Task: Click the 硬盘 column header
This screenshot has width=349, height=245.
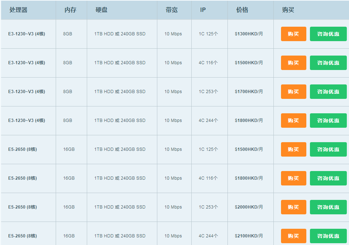Action: click(101, 10)
